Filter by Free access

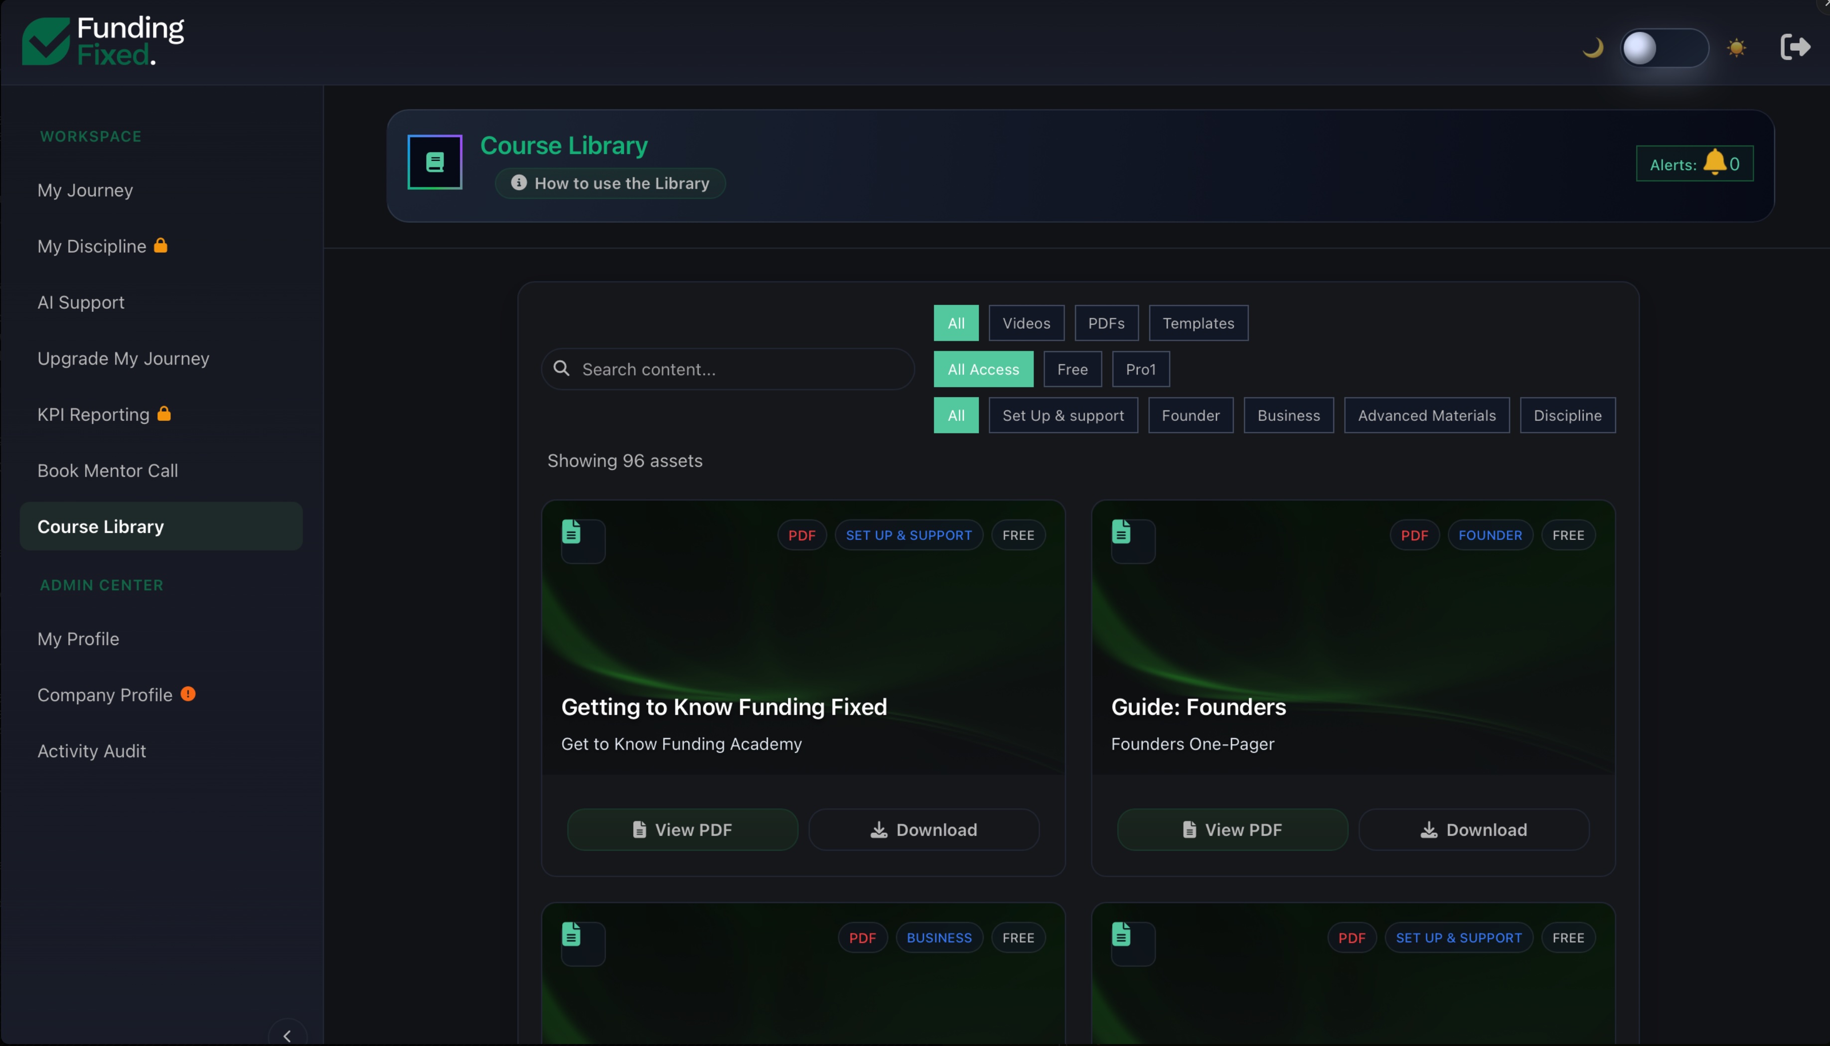pos(1072,369)
